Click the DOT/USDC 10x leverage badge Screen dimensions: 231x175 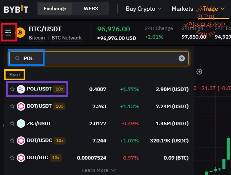60,141
